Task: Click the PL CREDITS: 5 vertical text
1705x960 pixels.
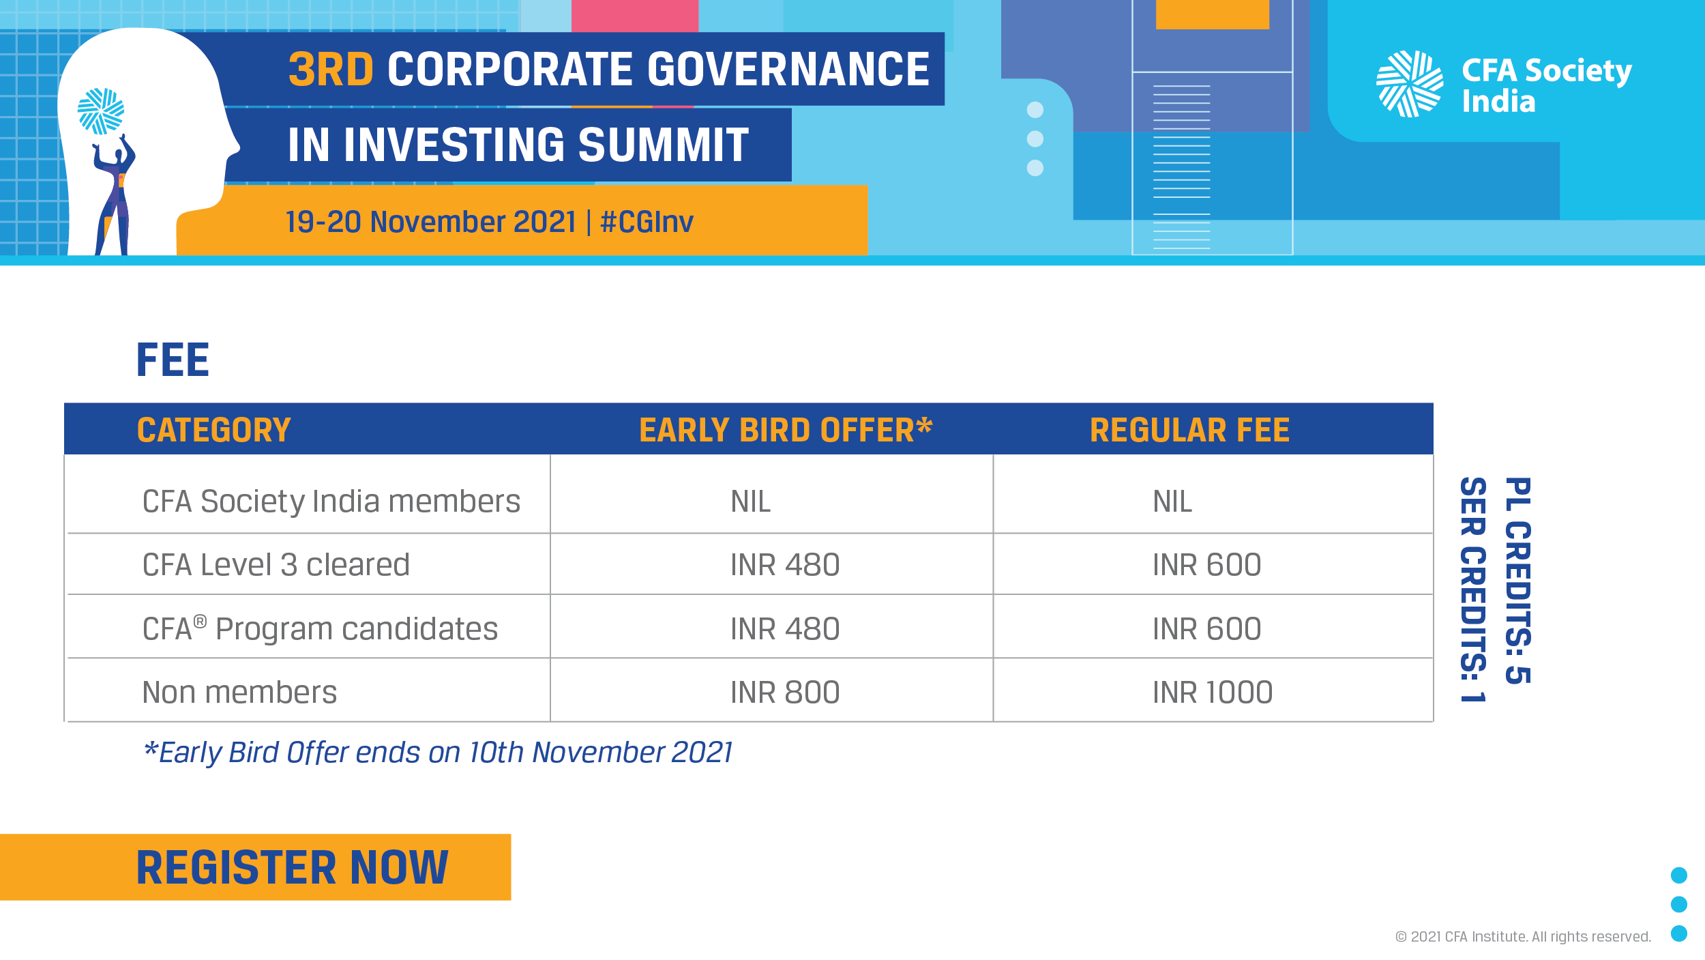Action: pyautogui.click(x=1518, y=580)
